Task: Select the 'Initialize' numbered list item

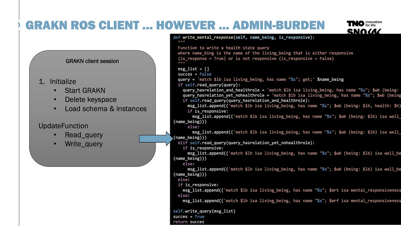Action: pyautogui.click(x=63, y=81)
